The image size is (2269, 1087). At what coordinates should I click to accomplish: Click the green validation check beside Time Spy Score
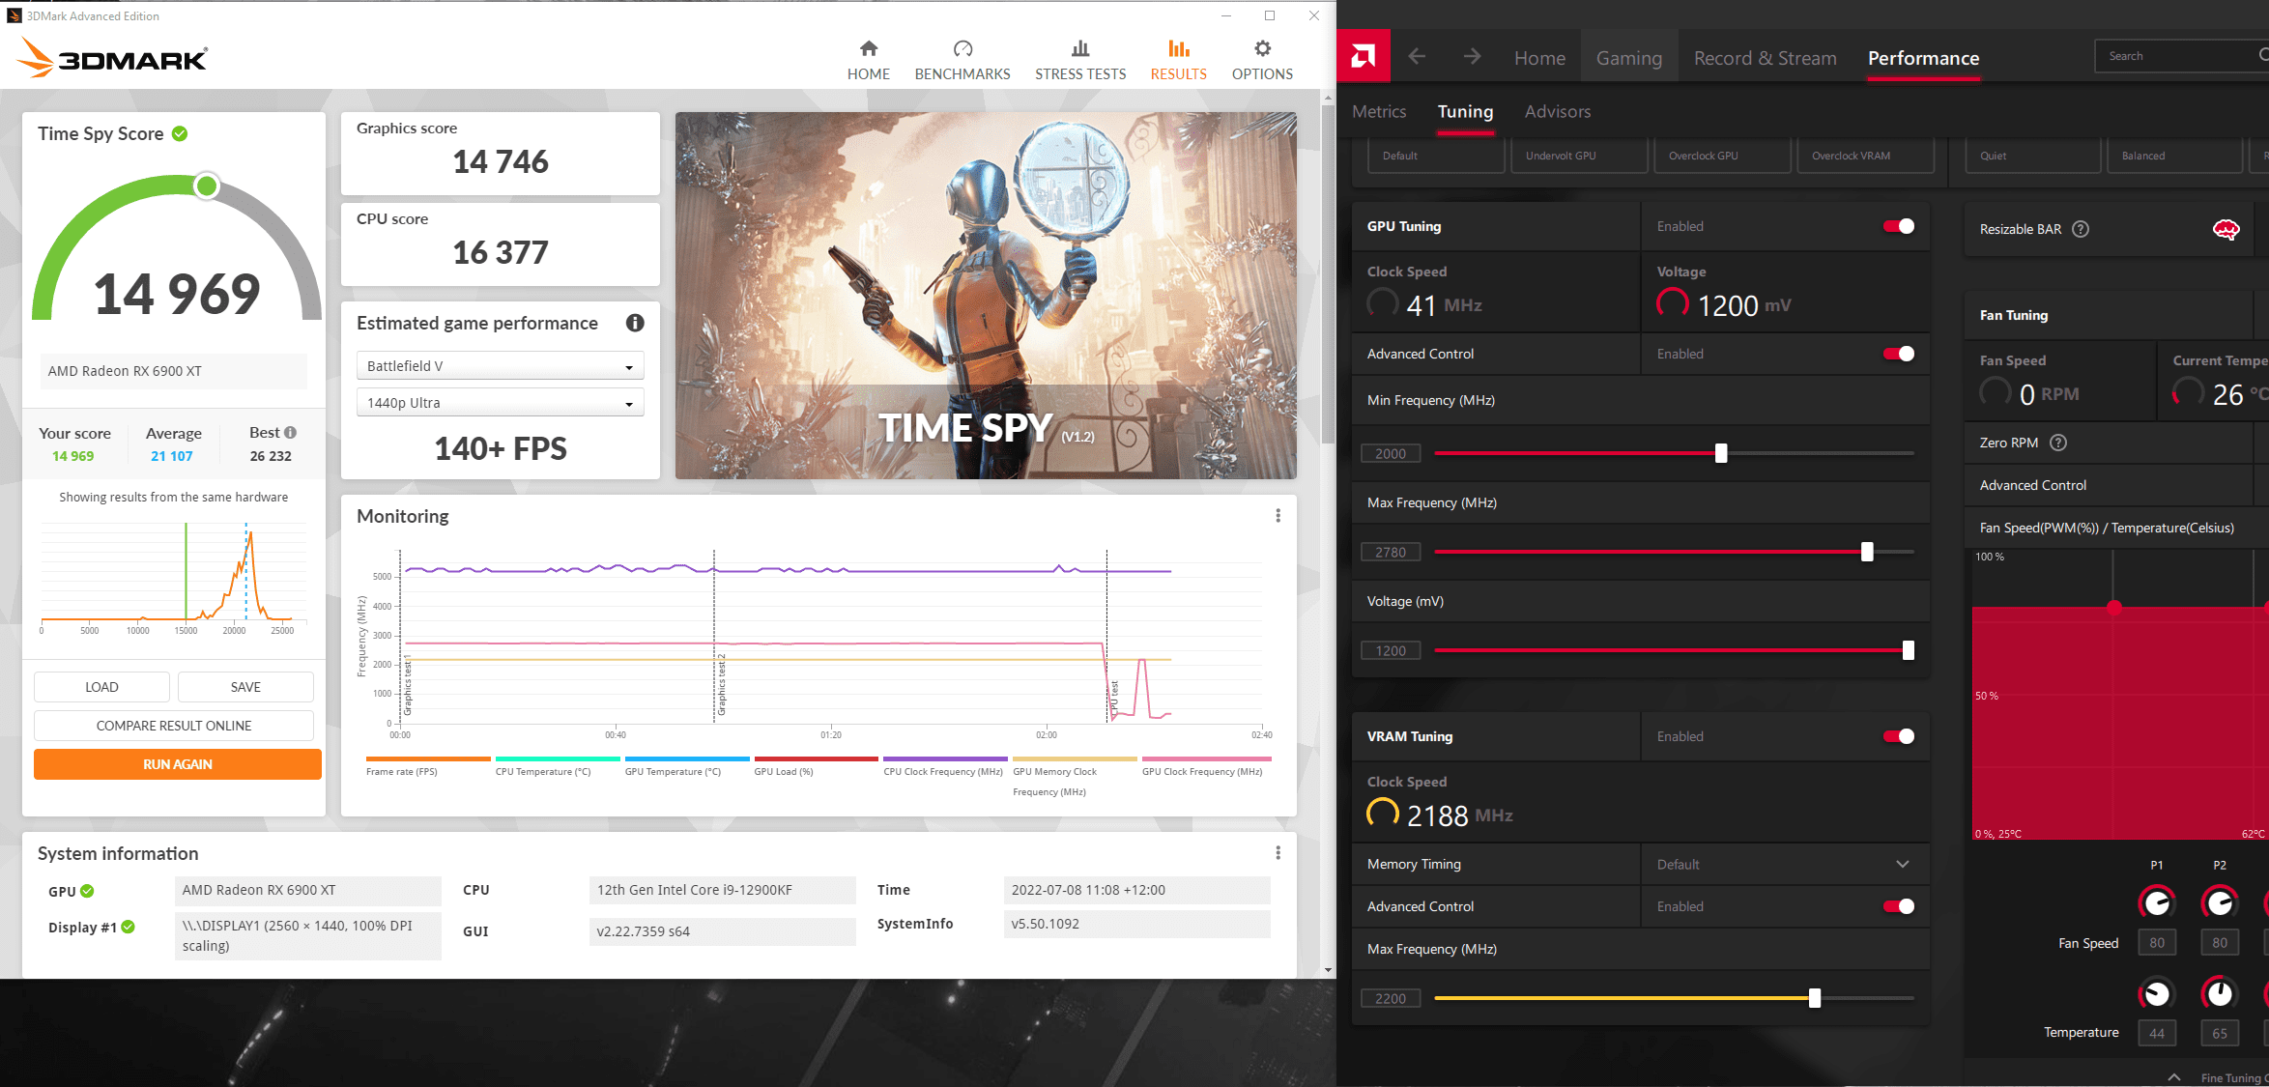[x=180, y=133]
